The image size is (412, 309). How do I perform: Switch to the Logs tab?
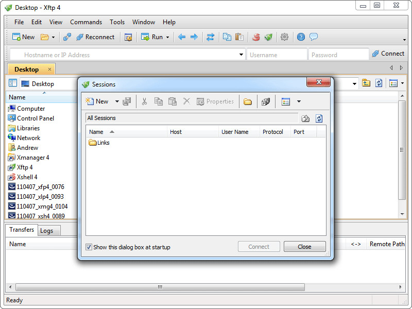[48, 231]
